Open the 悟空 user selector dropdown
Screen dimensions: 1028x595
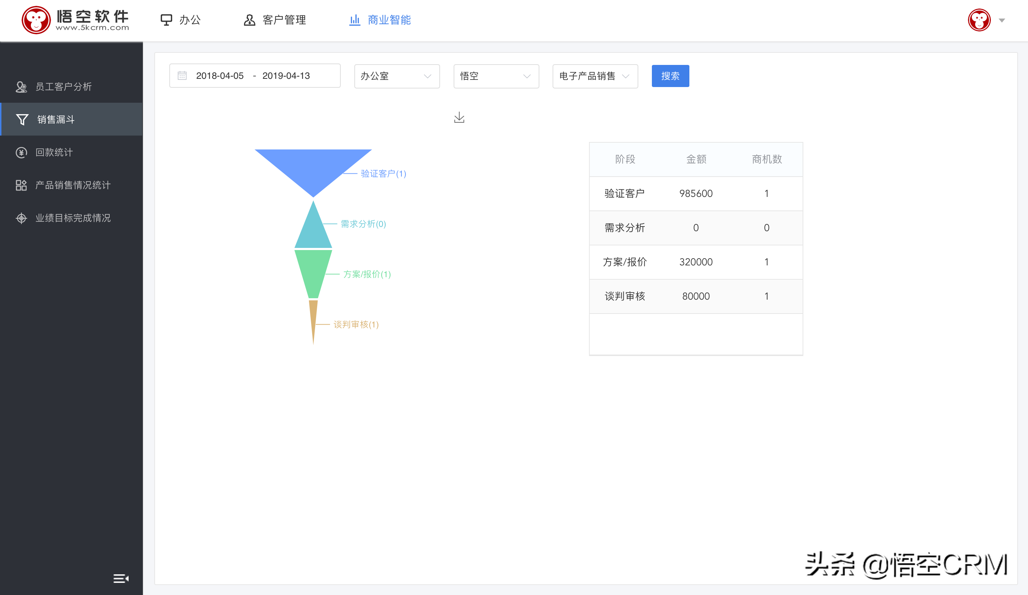pos(496,76)
